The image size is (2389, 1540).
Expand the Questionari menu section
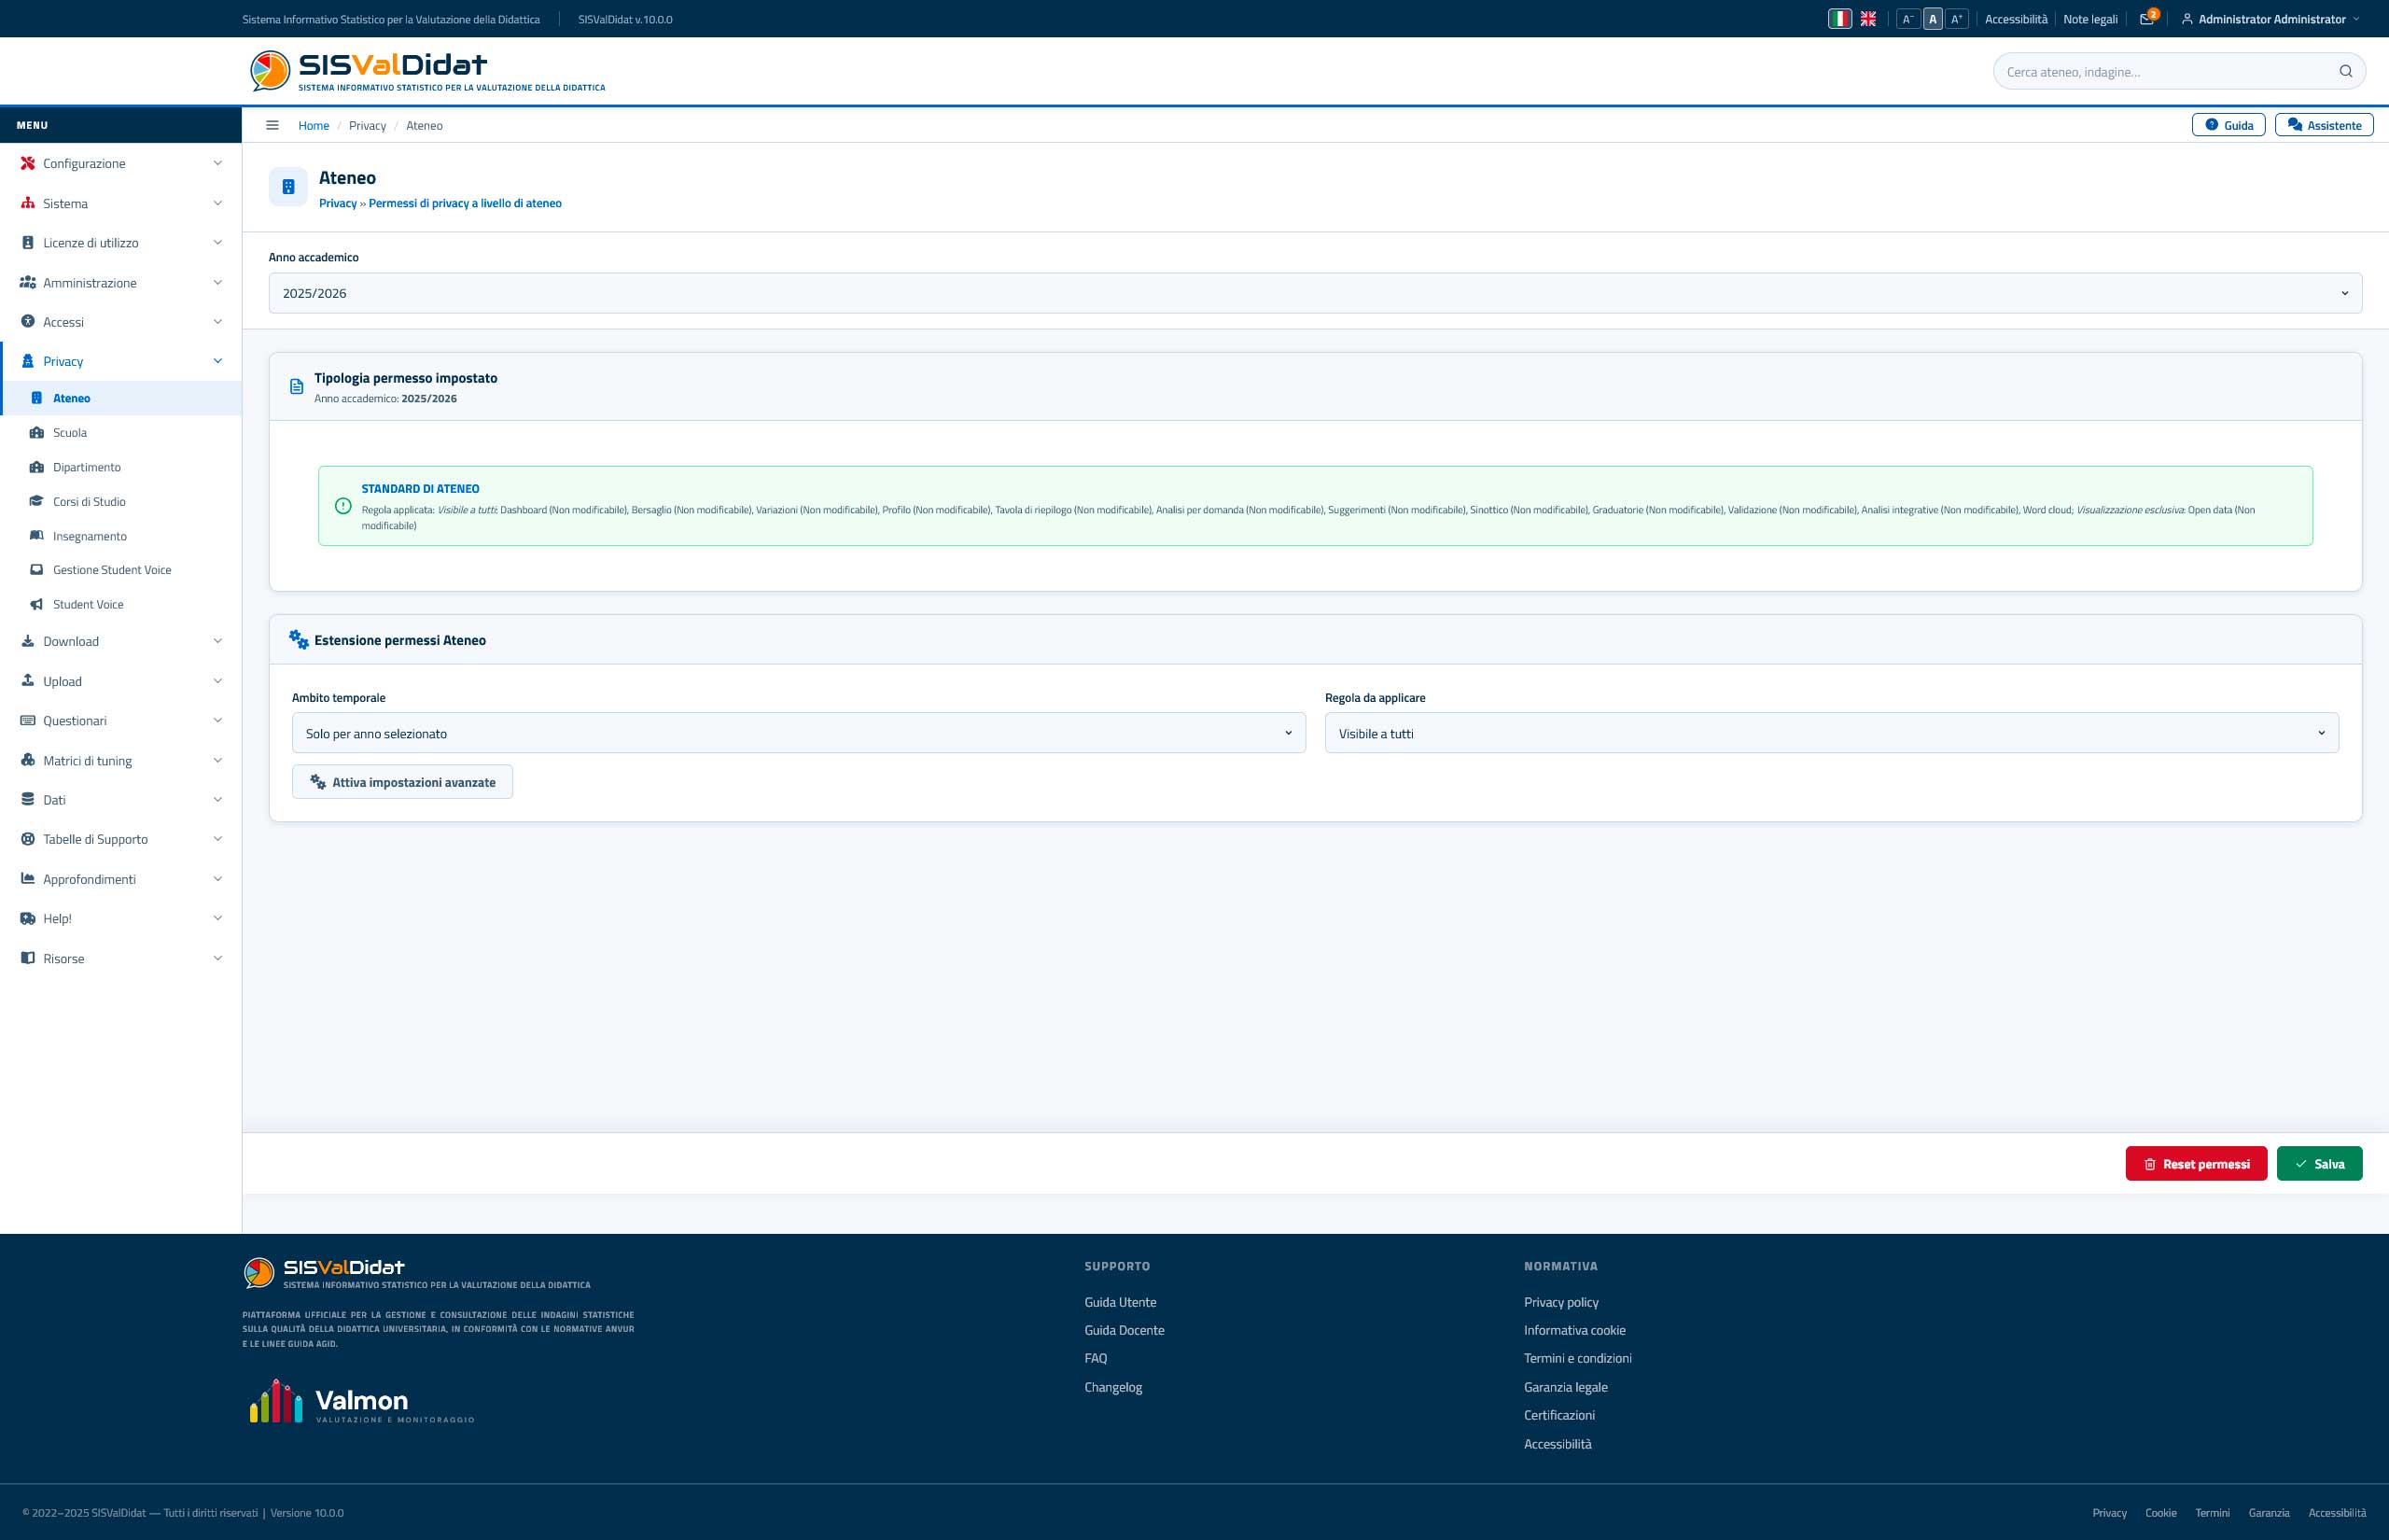click(121, 721)
